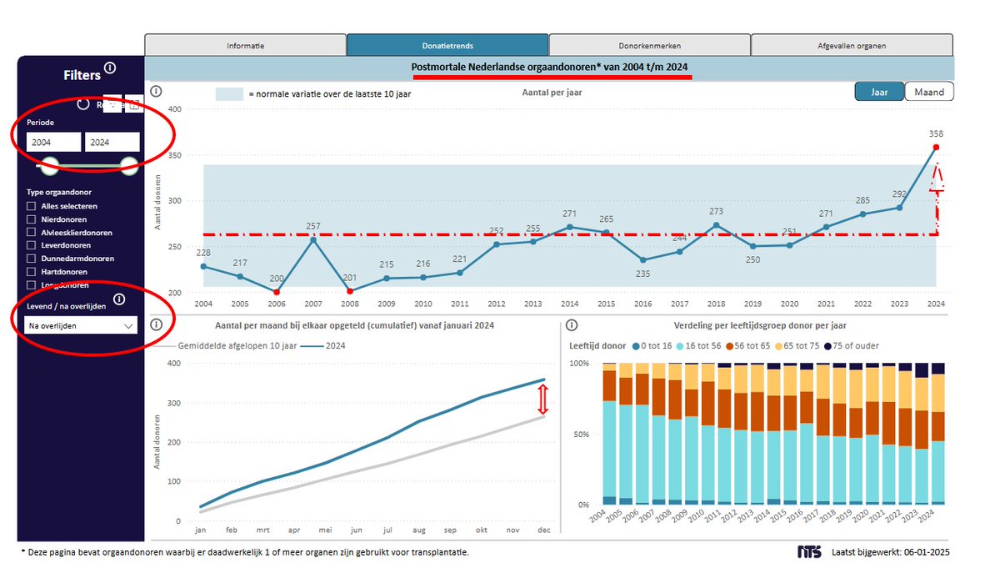Tick the Nierdonoren checkbox
Image resolution: width=1000 pixels, height=563 pixels.
(31, 219)
